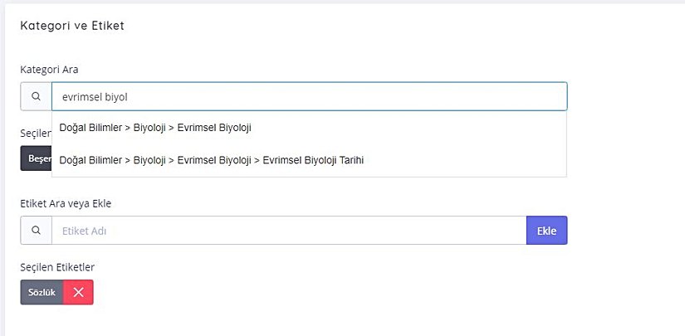Image resolution: width=685 pixels, height=336 pixels.
Task: Click the Sözlük tag chip label
Action: point(42,292)
